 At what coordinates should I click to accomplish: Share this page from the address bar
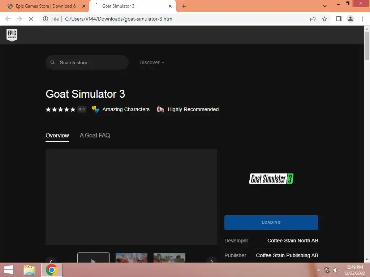pos(313,19)
